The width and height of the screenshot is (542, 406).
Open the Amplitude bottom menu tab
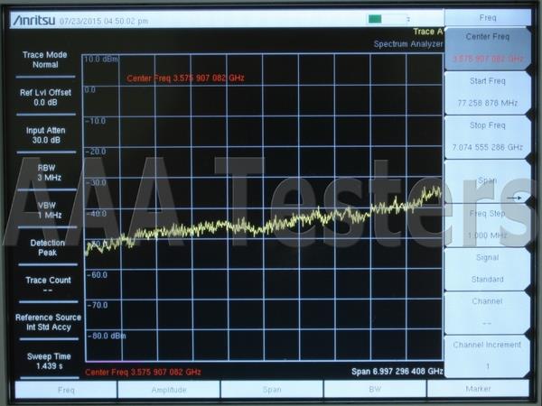coord(169,390)
